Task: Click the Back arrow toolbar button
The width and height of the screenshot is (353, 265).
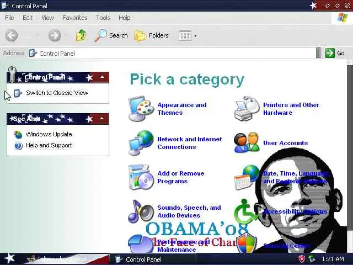Action: (x=12, y=35)
